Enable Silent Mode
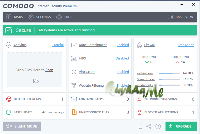The width and height of the screenshot is (200, 134). pyautogui.click(x=22, y=126)
